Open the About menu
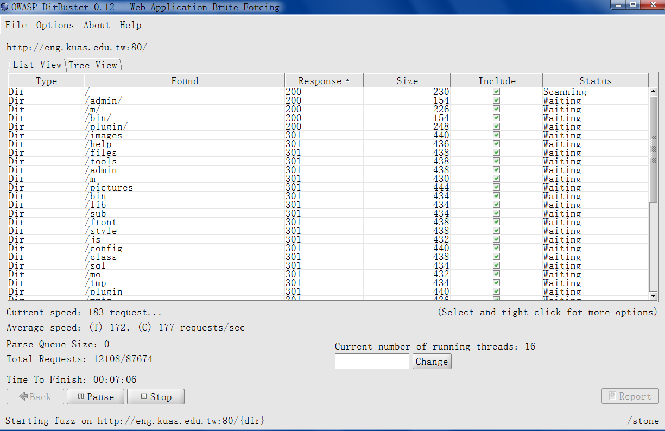 pyautogui.click(x=97, y=25)
